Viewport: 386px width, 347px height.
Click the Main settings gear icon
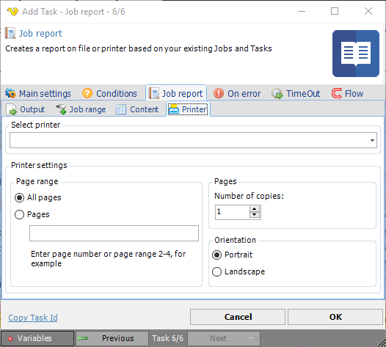click(10, 93)
